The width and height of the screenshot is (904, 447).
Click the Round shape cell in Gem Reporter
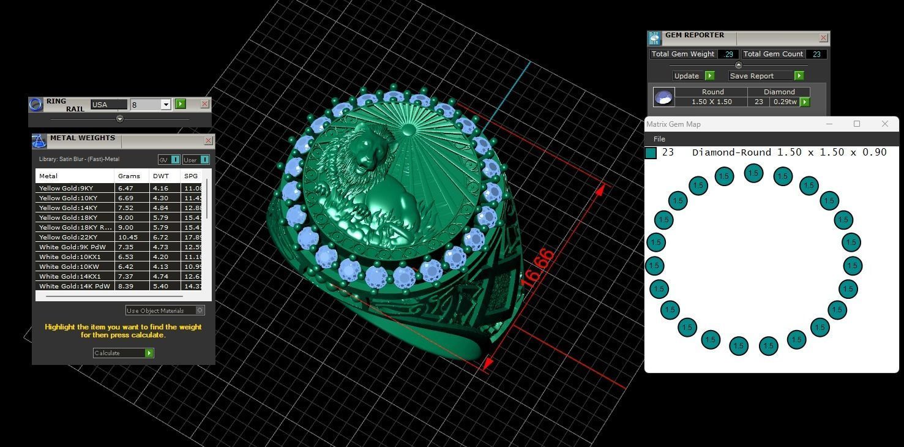[712, 92]
